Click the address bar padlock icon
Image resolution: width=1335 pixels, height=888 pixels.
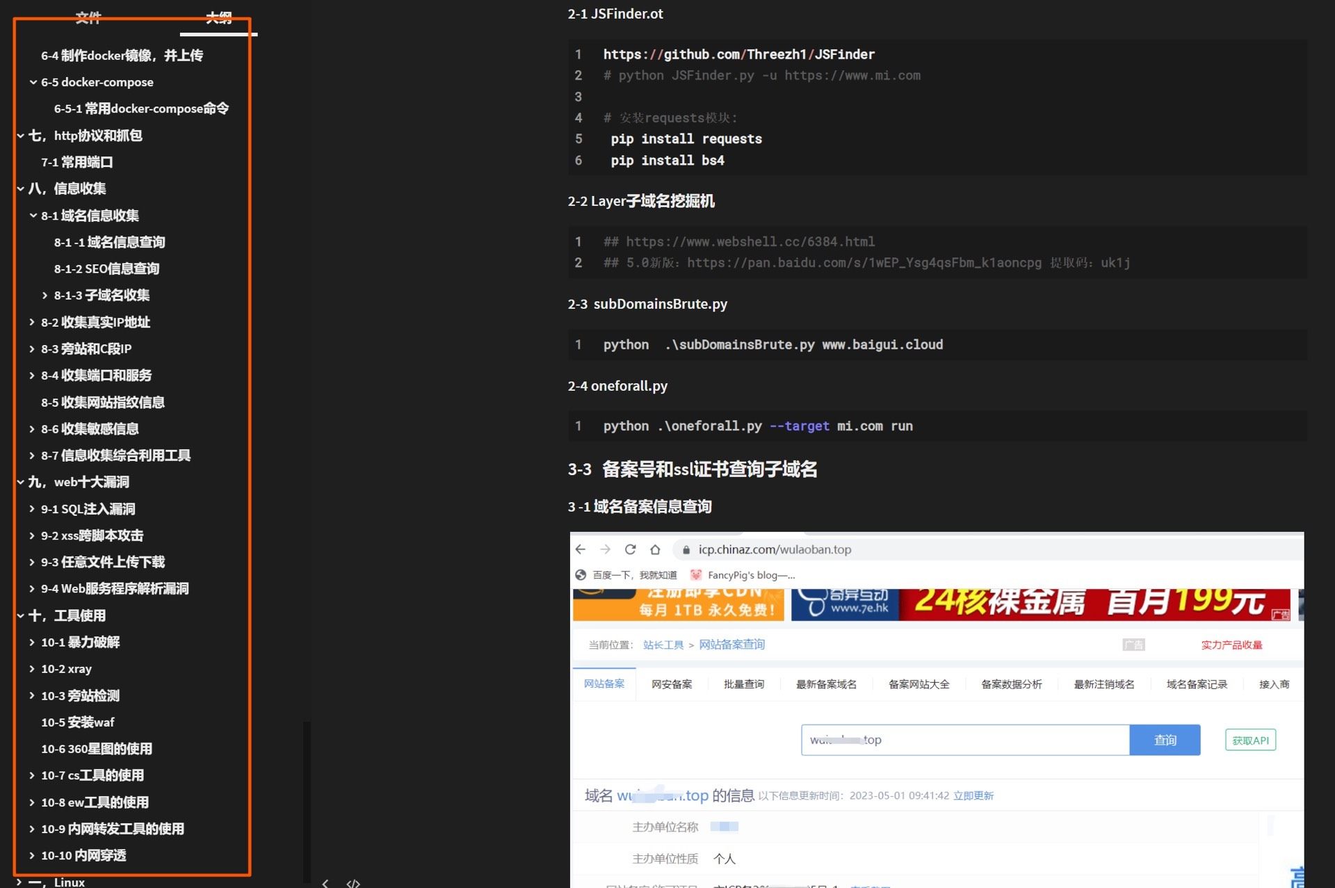click(686, 549)
